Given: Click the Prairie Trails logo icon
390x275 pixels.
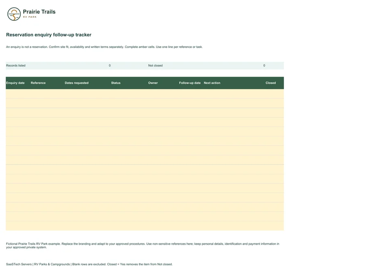Looking at the screenshot, I should point(14,14).
